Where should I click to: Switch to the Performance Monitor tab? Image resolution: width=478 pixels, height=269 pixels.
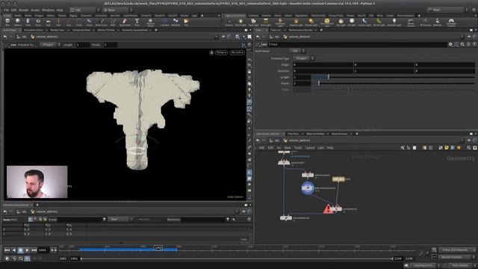point(300,30)
